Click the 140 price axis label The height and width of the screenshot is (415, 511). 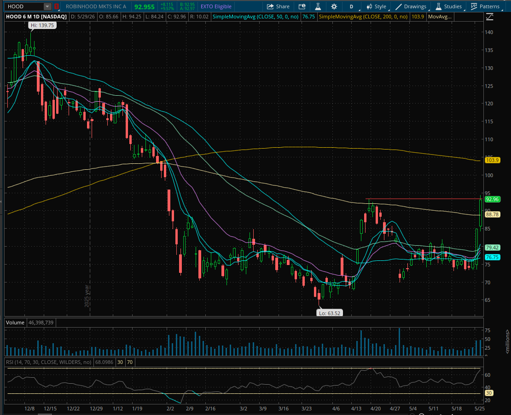(489, 32)
